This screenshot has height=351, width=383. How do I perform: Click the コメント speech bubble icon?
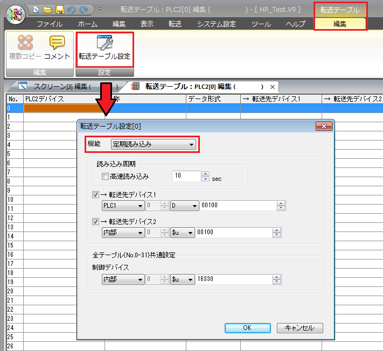tap(57, 43)
